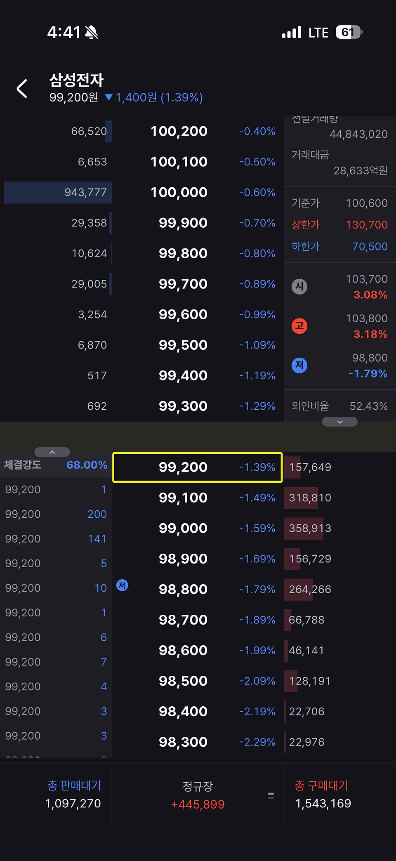Tap 총 구매대기 total buy summary
The height and width of the screenshot is (861, 396).
[323, 795]
